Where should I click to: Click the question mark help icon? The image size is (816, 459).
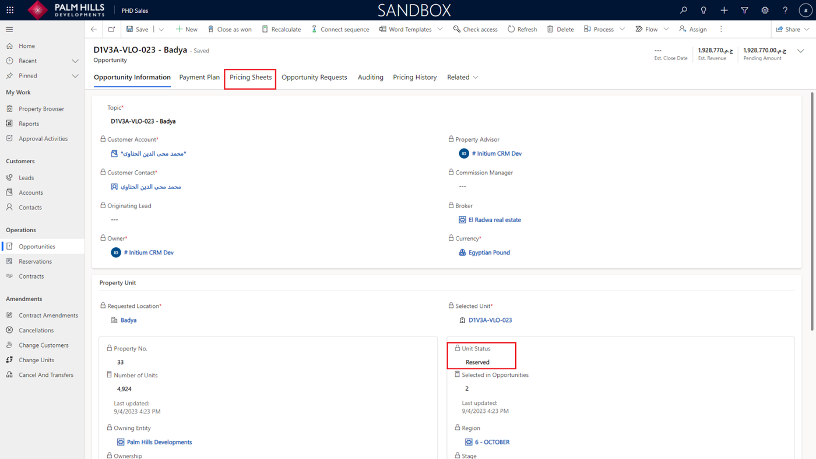pyautogui.click(x=785, y=10)
